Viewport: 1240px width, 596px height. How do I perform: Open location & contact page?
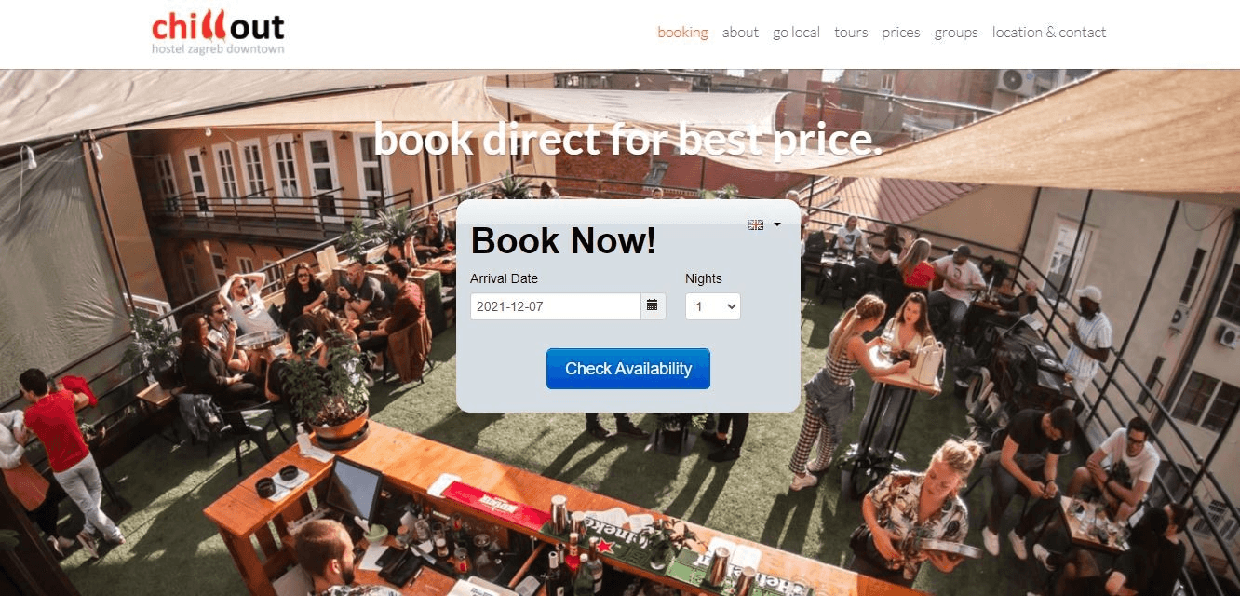(x=1049, y=33)
